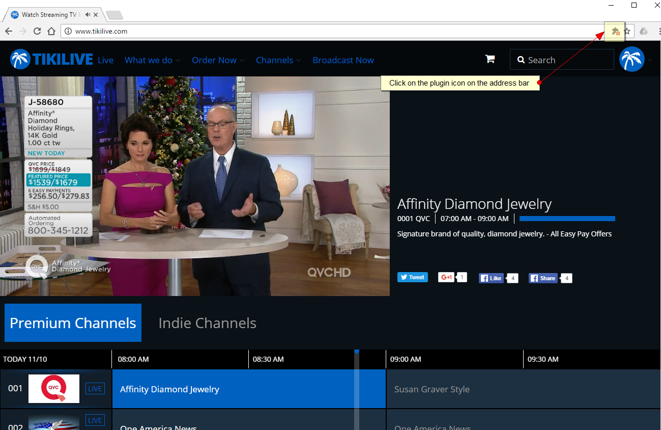Click the 09:00 AM time header
The image size is (661, 430).
tap(406, 359)
